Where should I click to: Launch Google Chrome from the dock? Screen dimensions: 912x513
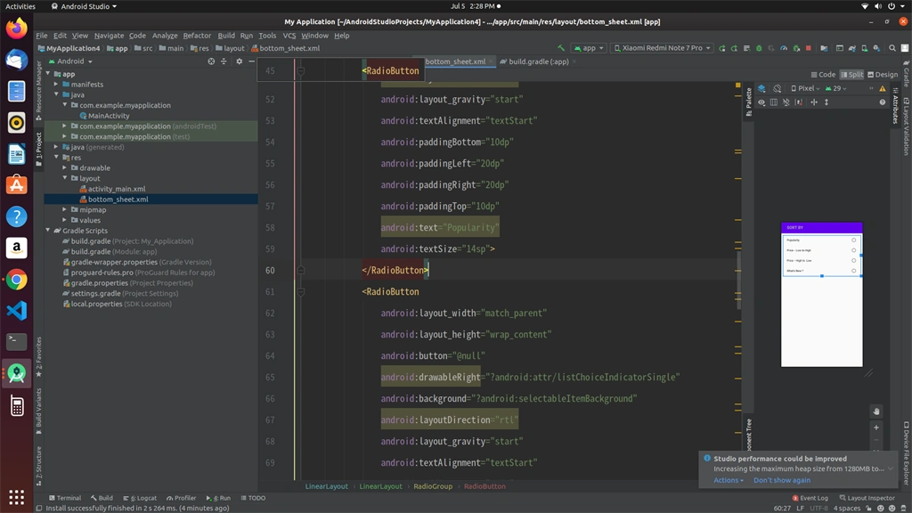(x=16, y=280)
